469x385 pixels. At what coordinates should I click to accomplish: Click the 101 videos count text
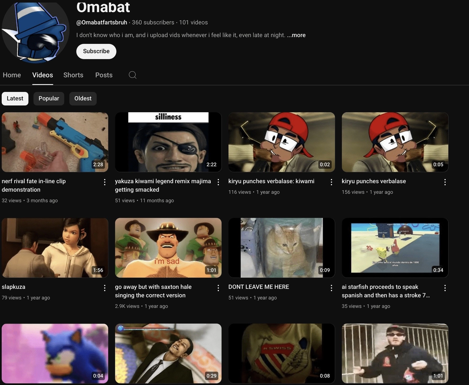pyautogui.click(x=193, y=23)
